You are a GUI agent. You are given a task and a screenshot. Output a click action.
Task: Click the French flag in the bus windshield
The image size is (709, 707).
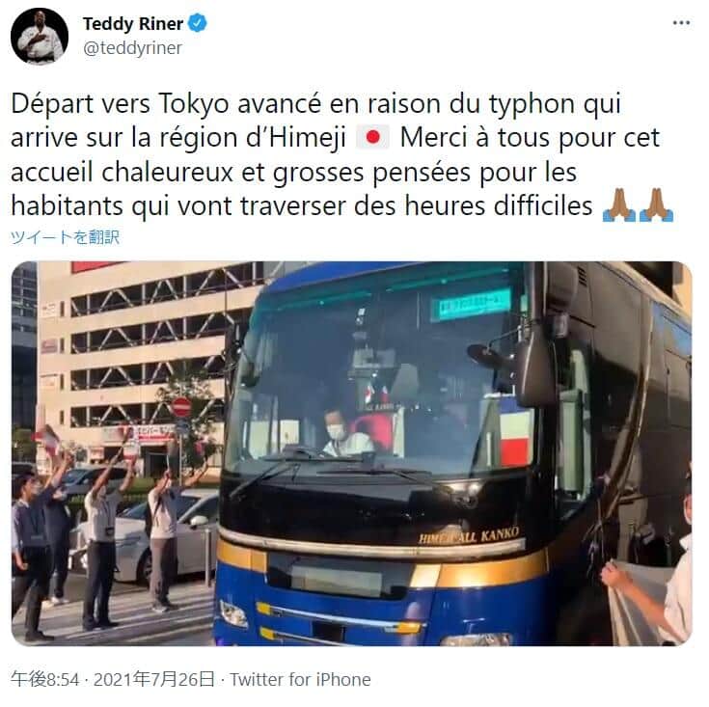pyautogui.click(x=515, y=433)
